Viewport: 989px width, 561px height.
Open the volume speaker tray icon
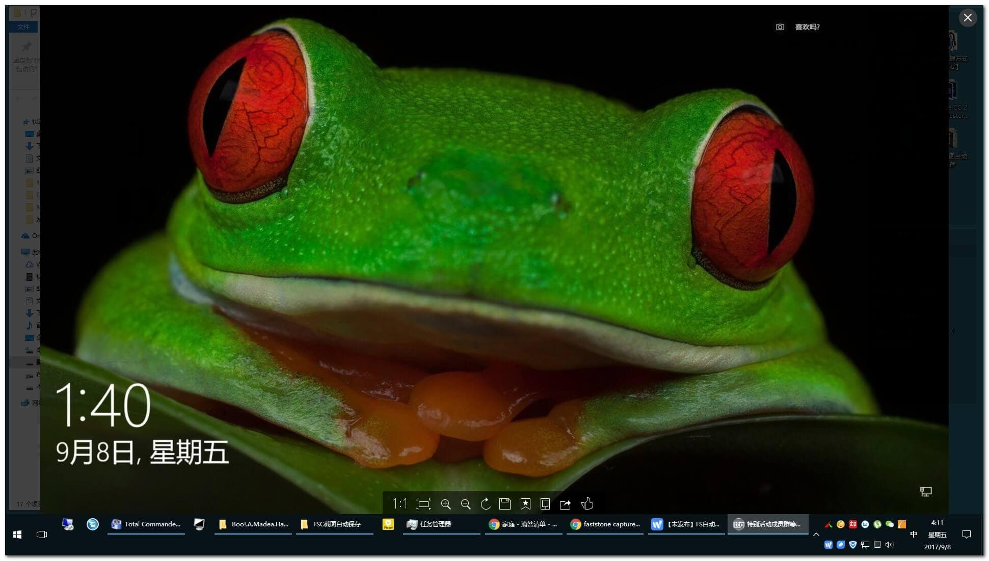point(889,545)
